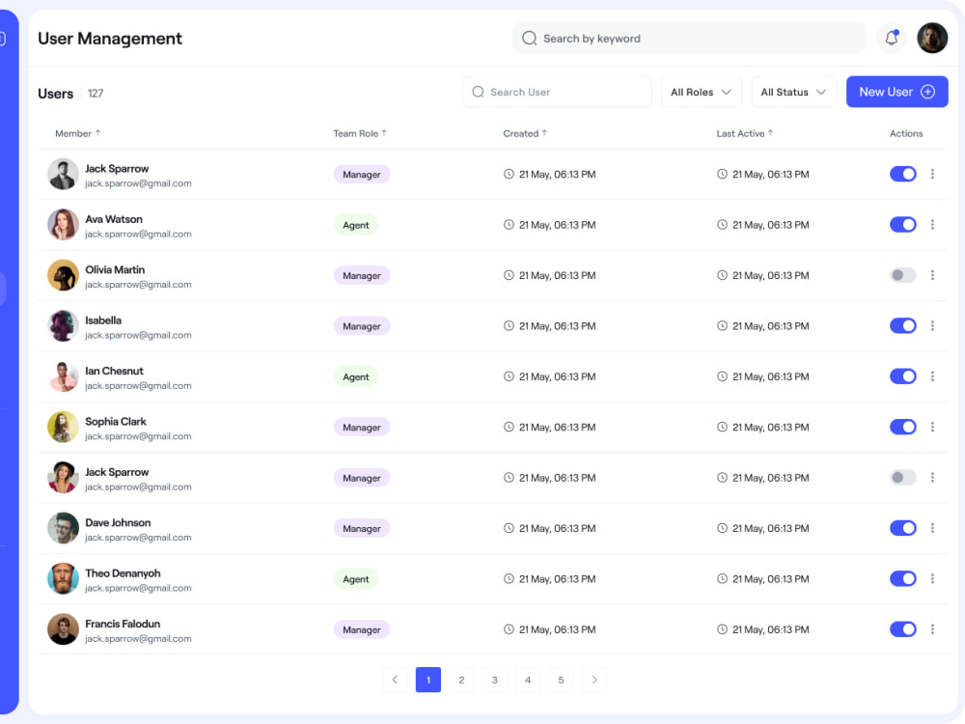Click Olivia Martin's avatar photo

tap(63, 275)
